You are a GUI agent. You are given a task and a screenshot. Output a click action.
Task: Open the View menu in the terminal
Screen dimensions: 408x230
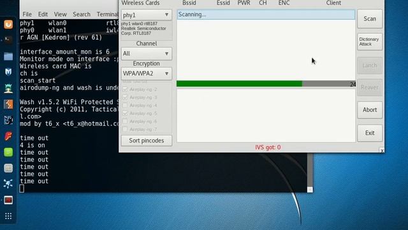click(x=60, y=14)
